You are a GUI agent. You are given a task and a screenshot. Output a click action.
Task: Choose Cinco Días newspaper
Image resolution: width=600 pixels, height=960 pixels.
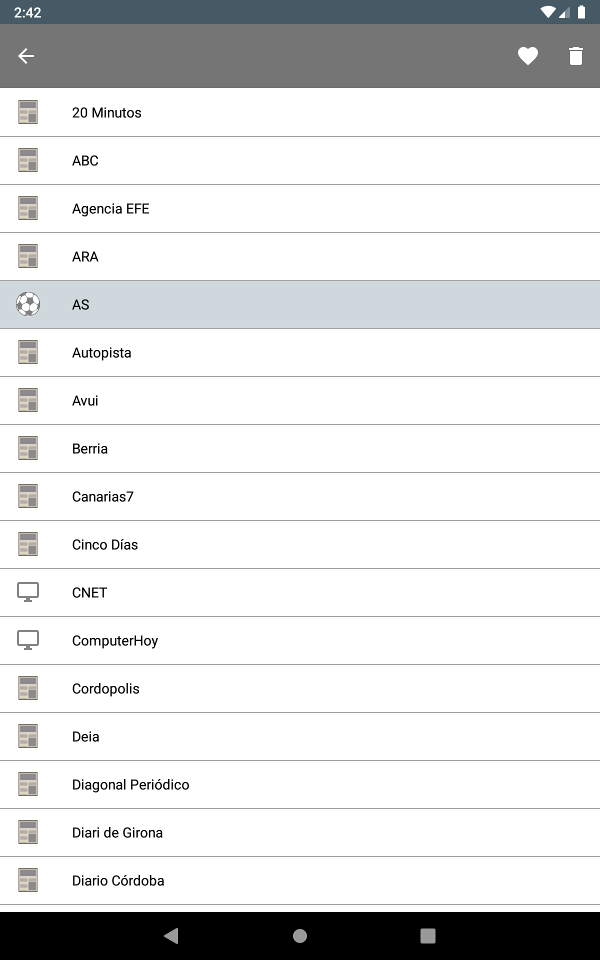click(x=300, y=544)
